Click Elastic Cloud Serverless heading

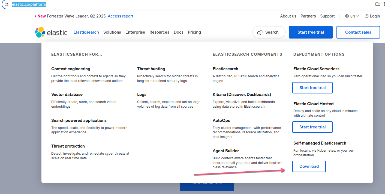click(x=316, y=69)
